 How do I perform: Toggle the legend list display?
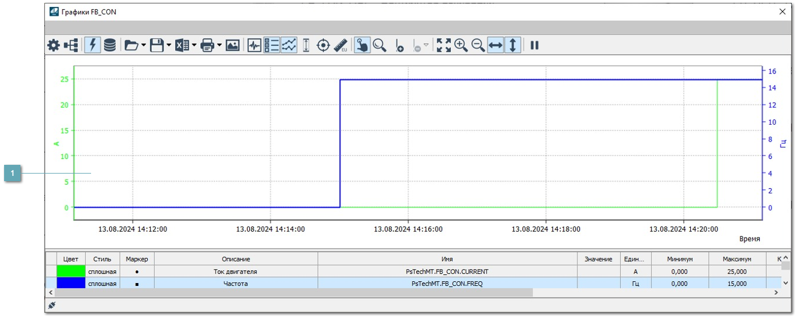click(x=272, y=45)
